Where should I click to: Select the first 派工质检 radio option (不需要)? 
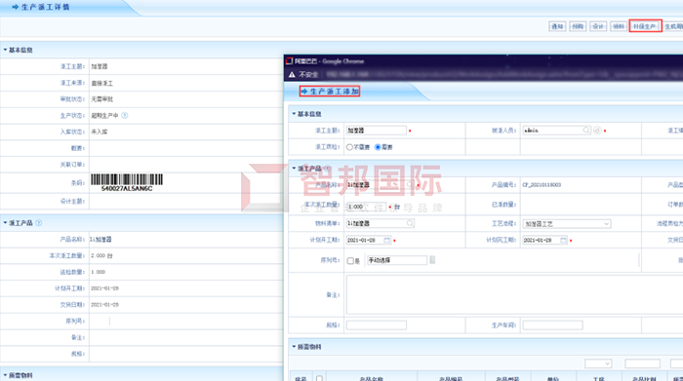point(349,147)
